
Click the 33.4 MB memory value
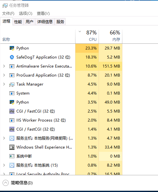click(112, 147)
